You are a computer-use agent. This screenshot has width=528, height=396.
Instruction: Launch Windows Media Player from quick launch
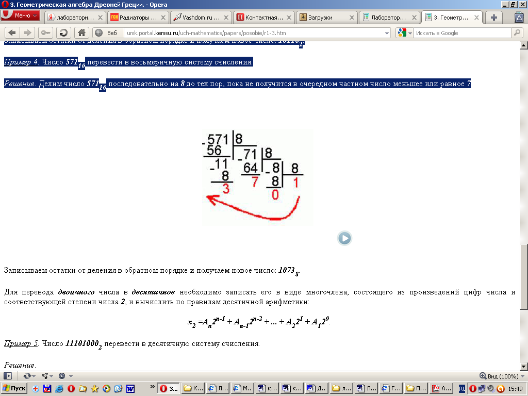(x=106, y=389)
